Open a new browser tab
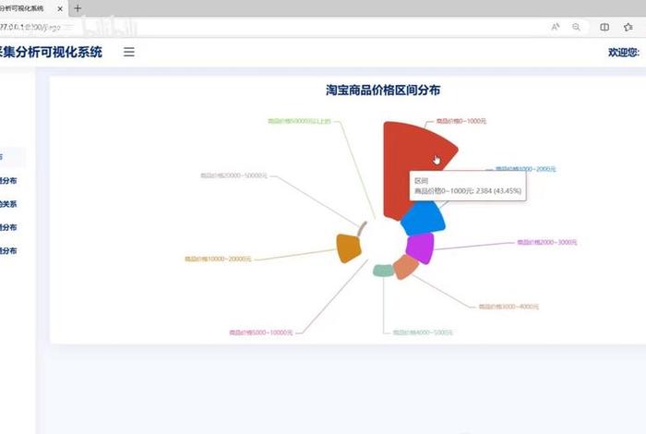Image resolution: width=646 pixels, height=434 pixels. pyautogui.click(x=78, y=8)
